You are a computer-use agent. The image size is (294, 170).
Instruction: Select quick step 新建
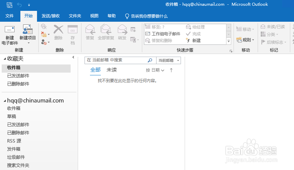(193, 41)
